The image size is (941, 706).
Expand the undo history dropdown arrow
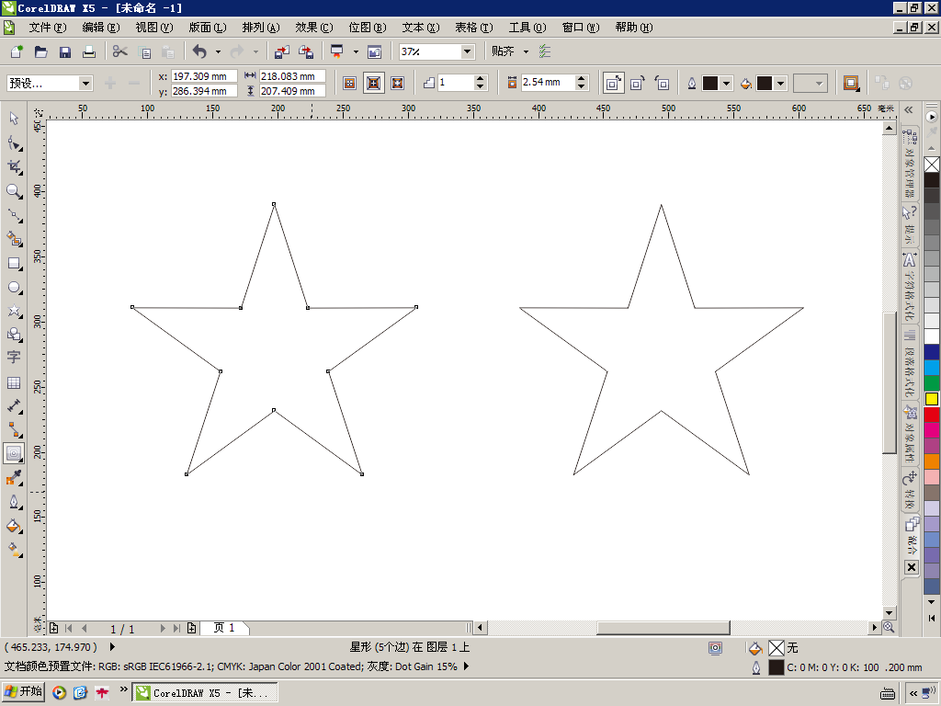pos(218,51)
